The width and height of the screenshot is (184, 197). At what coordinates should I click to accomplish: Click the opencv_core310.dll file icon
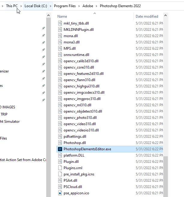tap(60, 67)
